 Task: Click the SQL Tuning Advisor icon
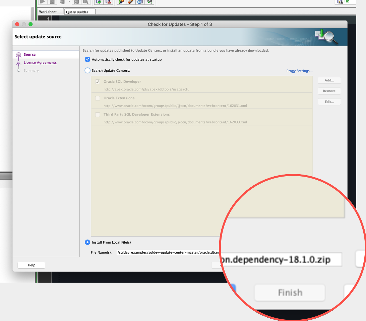click(86, 2)
